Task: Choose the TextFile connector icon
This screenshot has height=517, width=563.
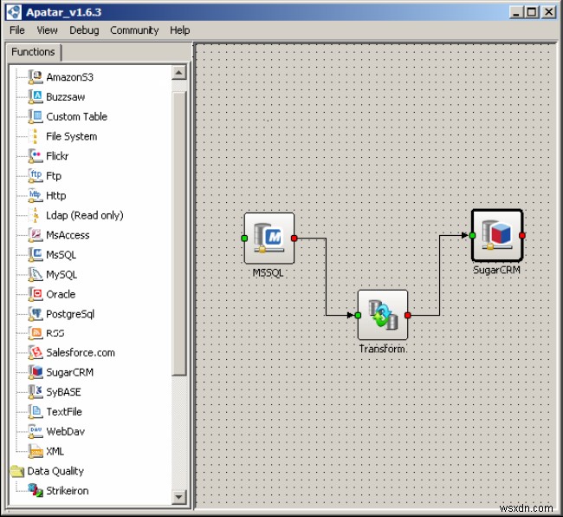Action: tap(36, 412)
